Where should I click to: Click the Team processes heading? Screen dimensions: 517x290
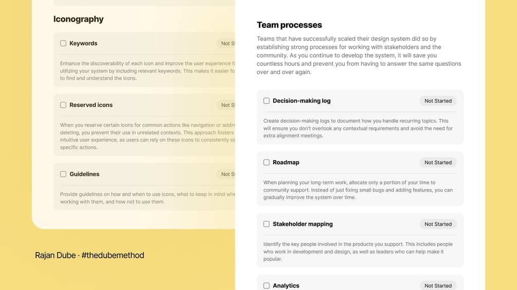[x=289, y=25]
